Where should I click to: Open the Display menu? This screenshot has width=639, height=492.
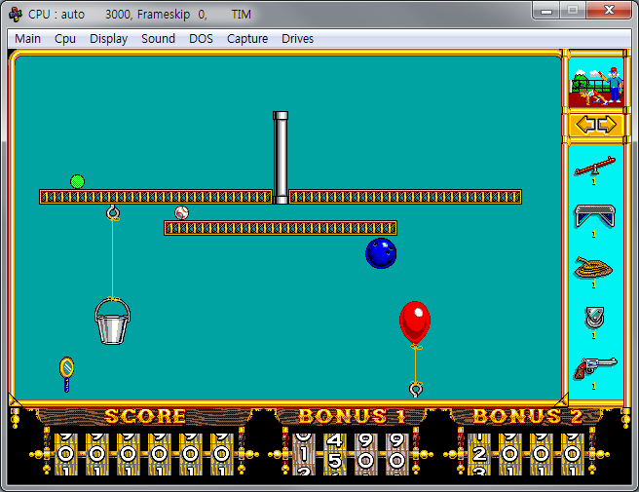108,39
